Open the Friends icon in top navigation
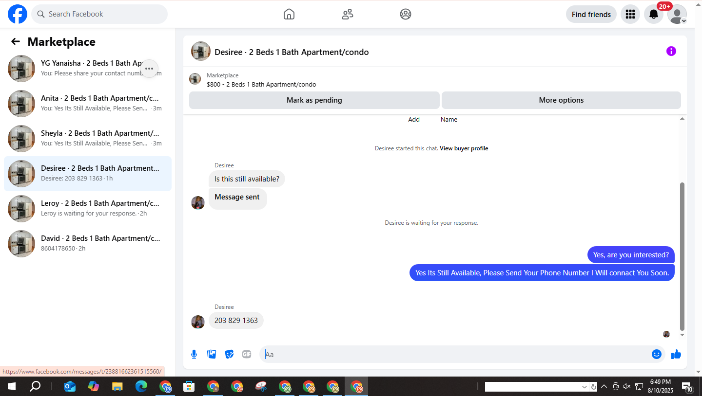Viewport: 702px width, 396px height. 348,14
